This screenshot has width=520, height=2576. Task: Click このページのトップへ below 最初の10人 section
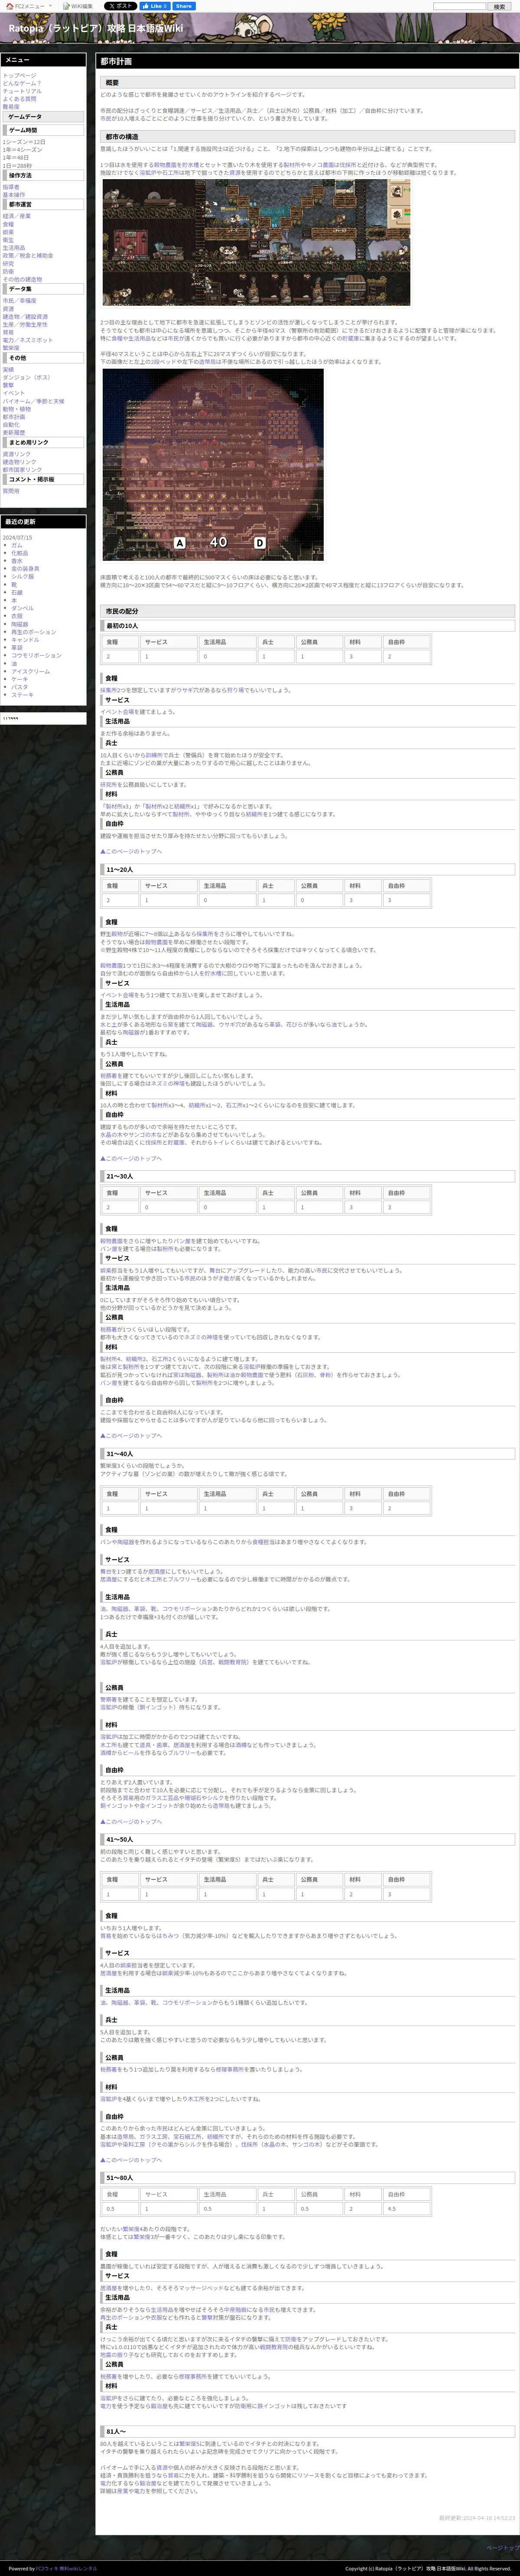pos(130,851)
